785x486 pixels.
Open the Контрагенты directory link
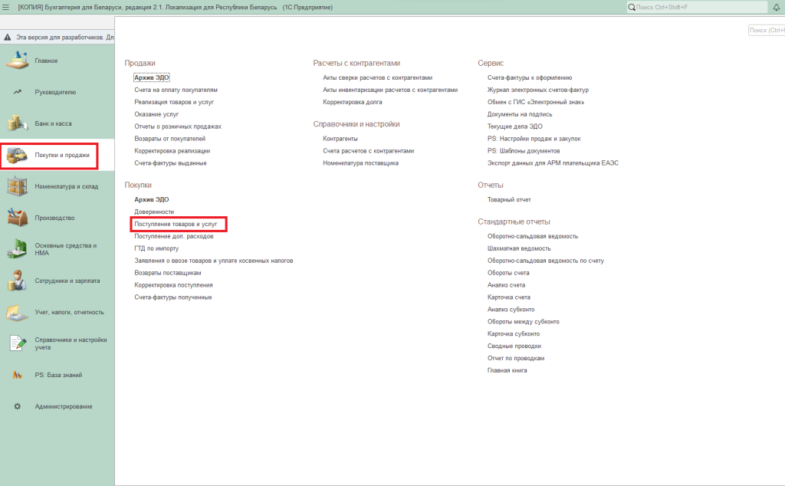tap(340, 139)
